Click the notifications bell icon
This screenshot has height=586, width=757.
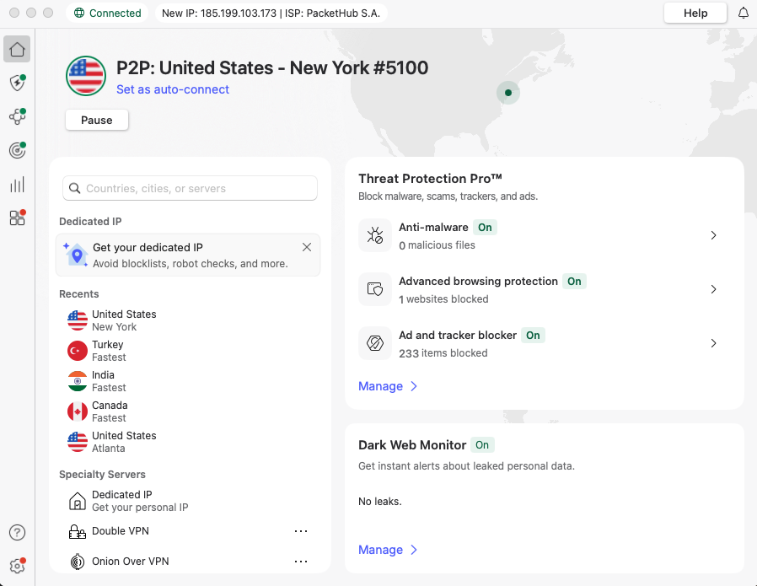click(x=744, y=13)
